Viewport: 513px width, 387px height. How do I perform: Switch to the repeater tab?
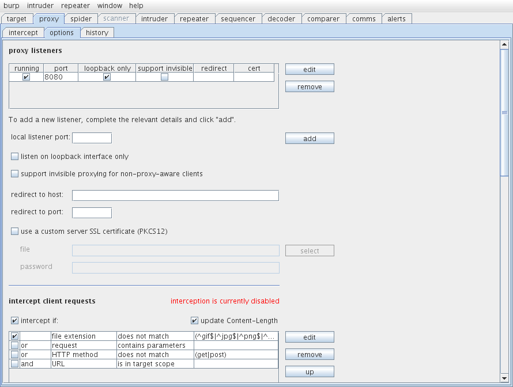(x=194, y=19)
